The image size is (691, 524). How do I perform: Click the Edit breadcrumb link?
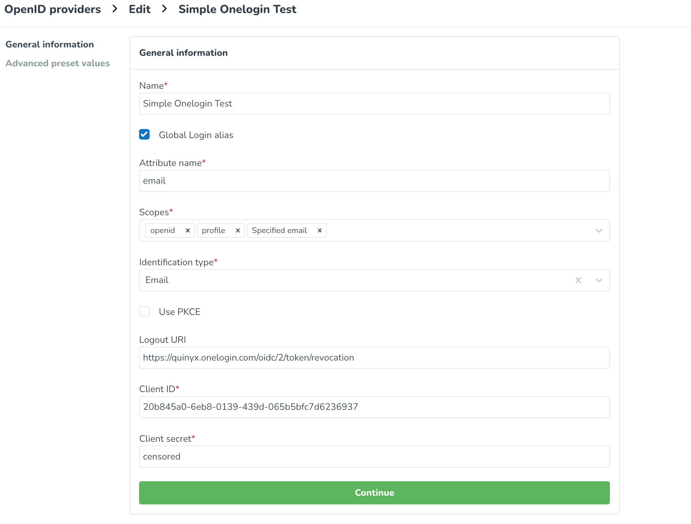coord(140,9)
